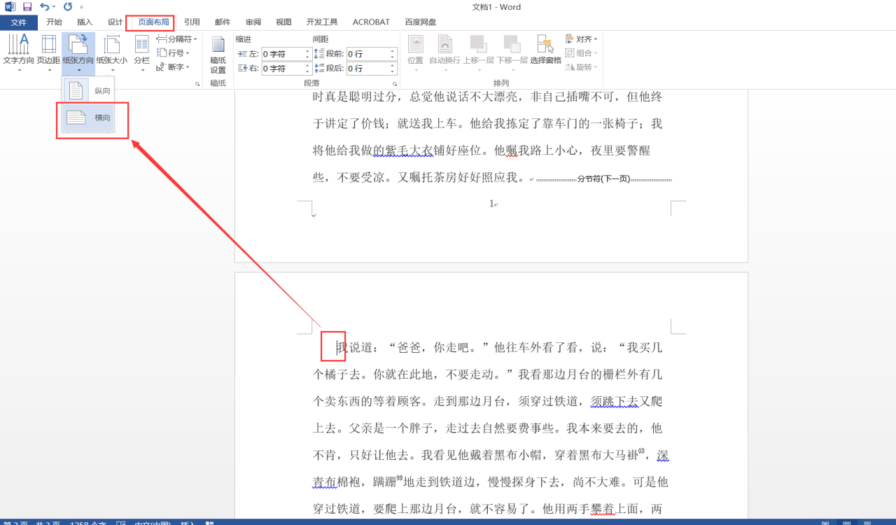Switch to the 设计 (Design) tab
Screen dimensions: 896x525
[x=115, y=22]
